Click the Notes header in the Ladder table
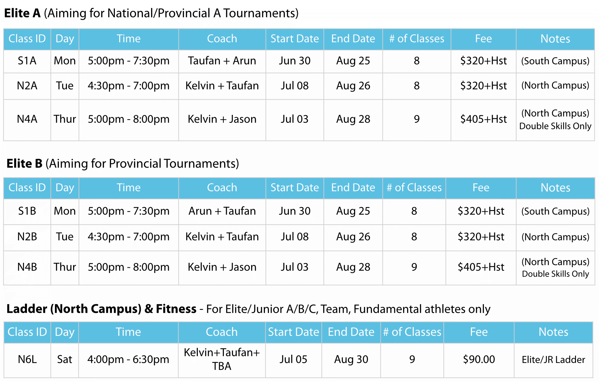The image size is (599, 381). 554,332
